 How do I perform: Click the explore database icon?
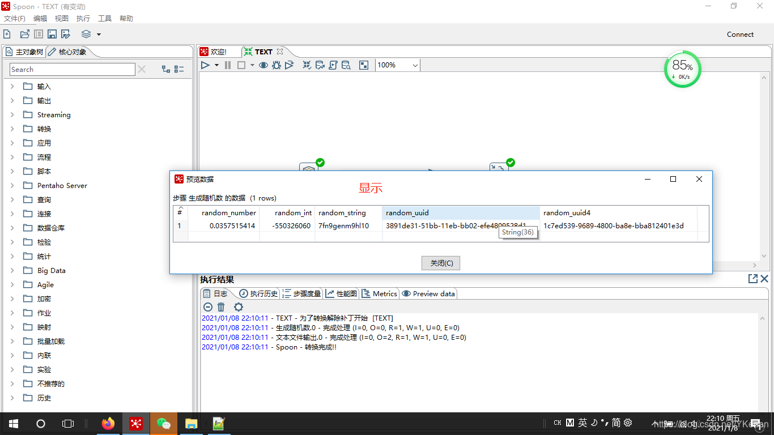346,65
